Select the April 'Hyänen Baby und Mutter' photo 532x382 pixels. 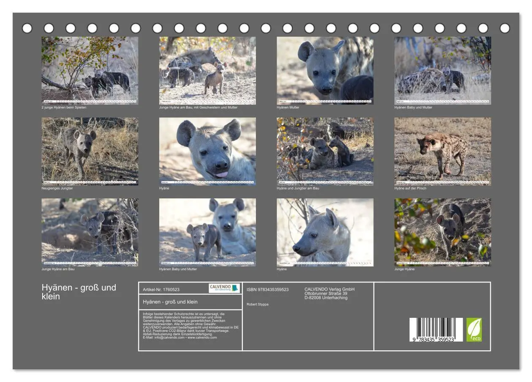coord(443,70)
